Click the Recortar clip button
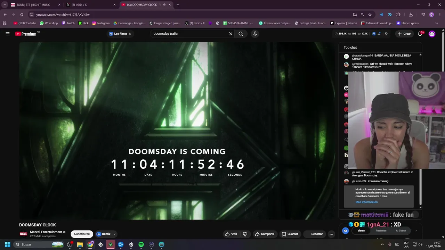The height and width of the screenshot is (250, 445). (315, 234)
